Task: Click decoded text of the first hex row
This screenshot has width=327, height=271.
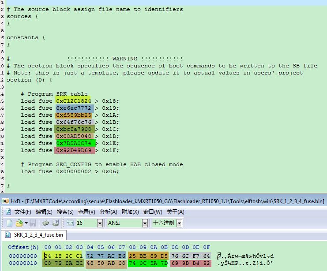Action: 245,256
